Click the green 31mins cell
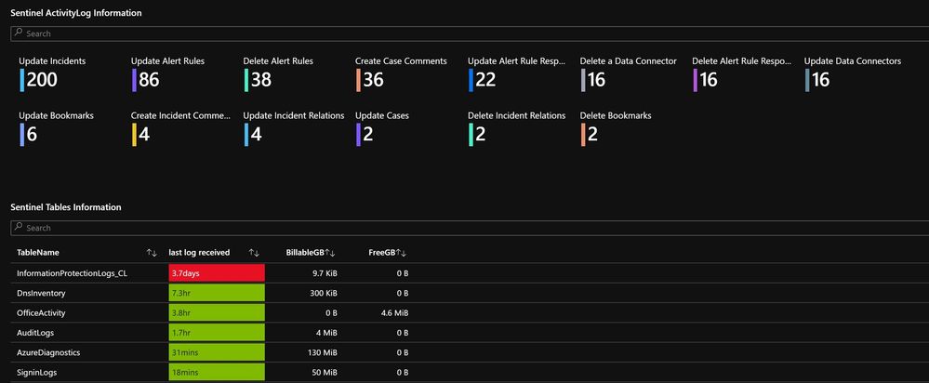929x383 pixels. point(217,352)
